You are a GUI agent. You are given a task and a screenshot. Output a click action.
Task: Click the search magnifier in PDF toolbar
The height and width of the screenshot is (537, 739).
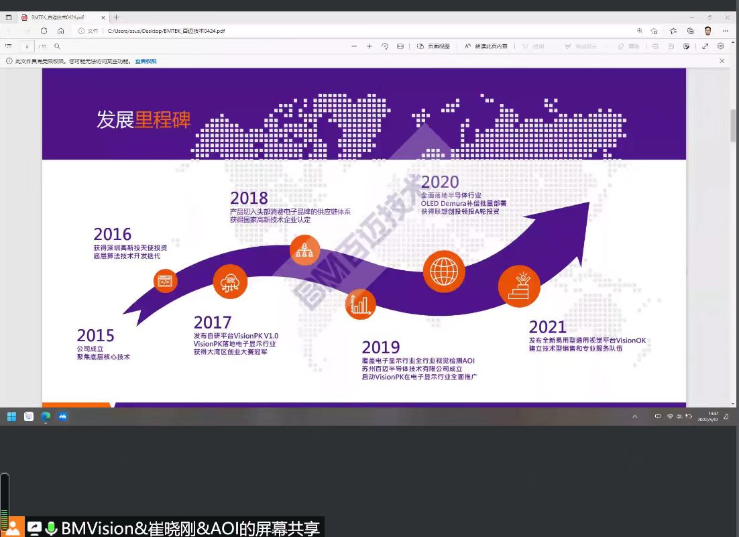(x=58, y=46)
